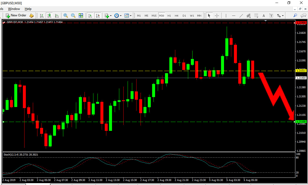Switch chart type to bar chart
The width and height of the screenshot is (308, 185).
(x=42, y=16)
